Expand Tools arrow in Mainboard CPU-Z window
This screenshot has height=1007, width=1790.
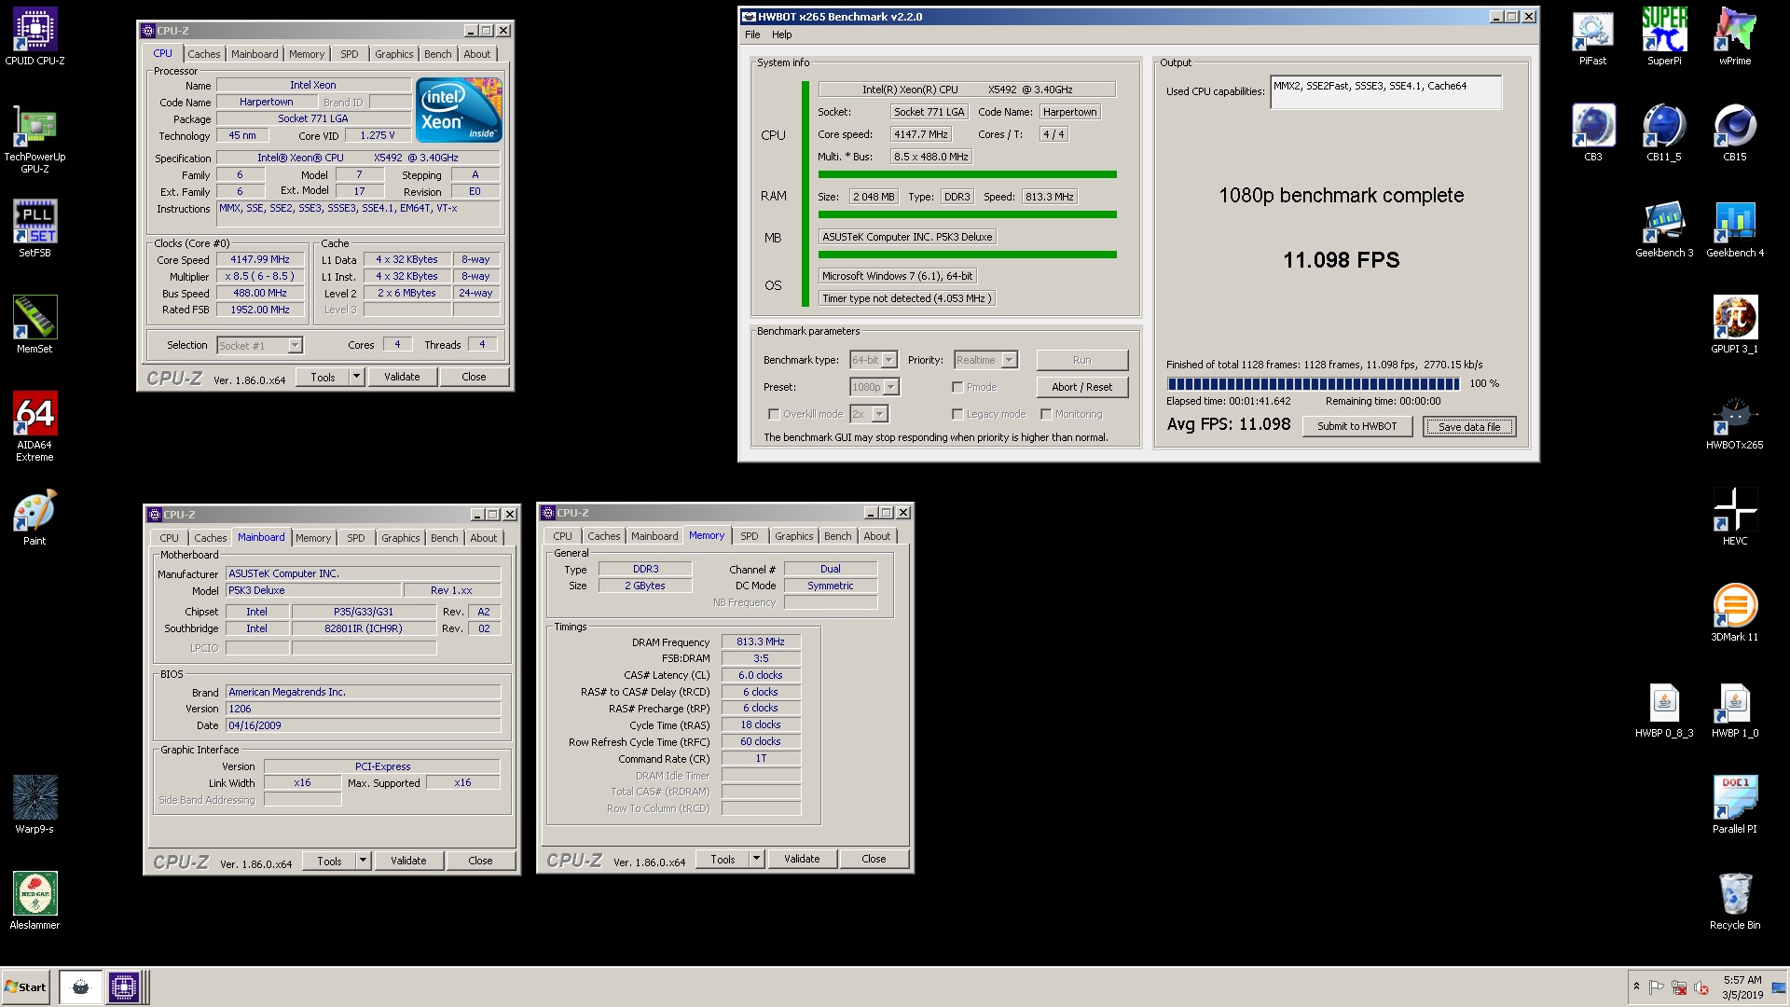click(x=363, y=861)
